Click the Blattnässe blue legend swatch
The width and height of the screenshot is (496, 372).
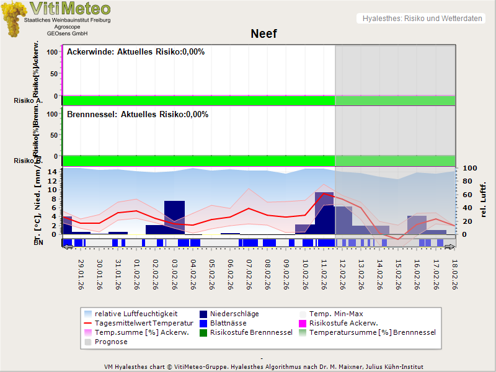[x=202, y=323]
